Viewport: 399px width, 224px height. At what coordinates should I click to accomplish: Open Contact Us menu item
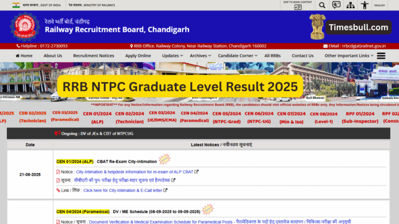302,55
